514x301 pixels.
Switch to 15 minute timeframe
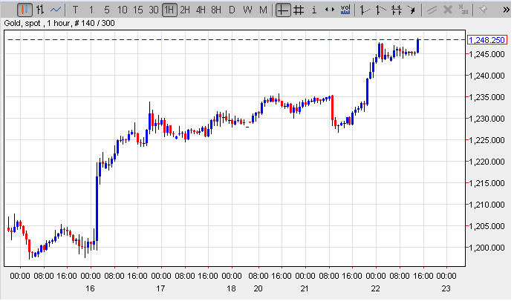137,10
